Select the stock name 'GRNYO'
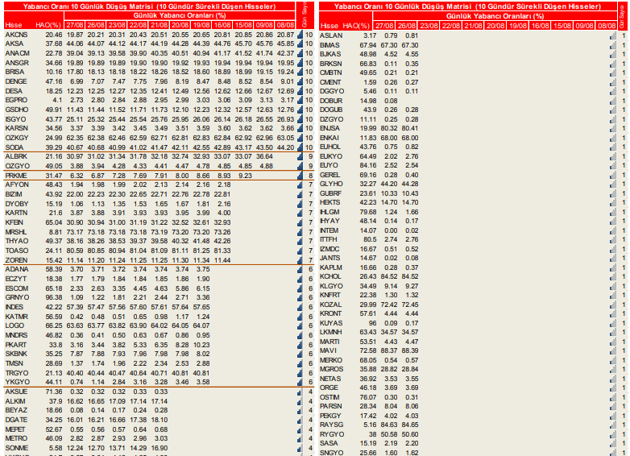Viewport: 630px width, 456px height. pyautogui.click(x=17, y=297)
